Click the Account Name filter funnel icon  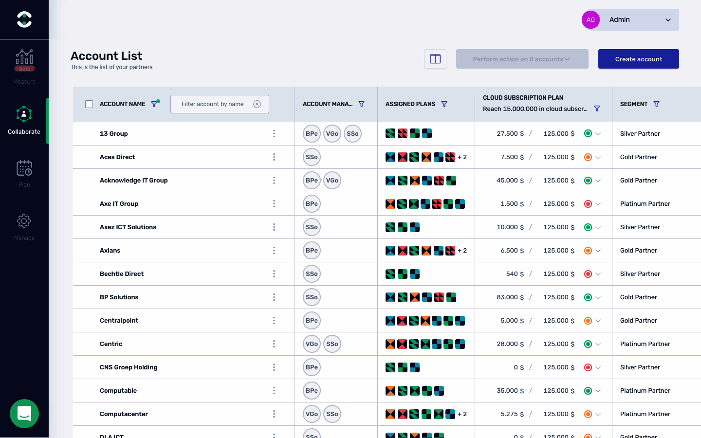[155, 104]
